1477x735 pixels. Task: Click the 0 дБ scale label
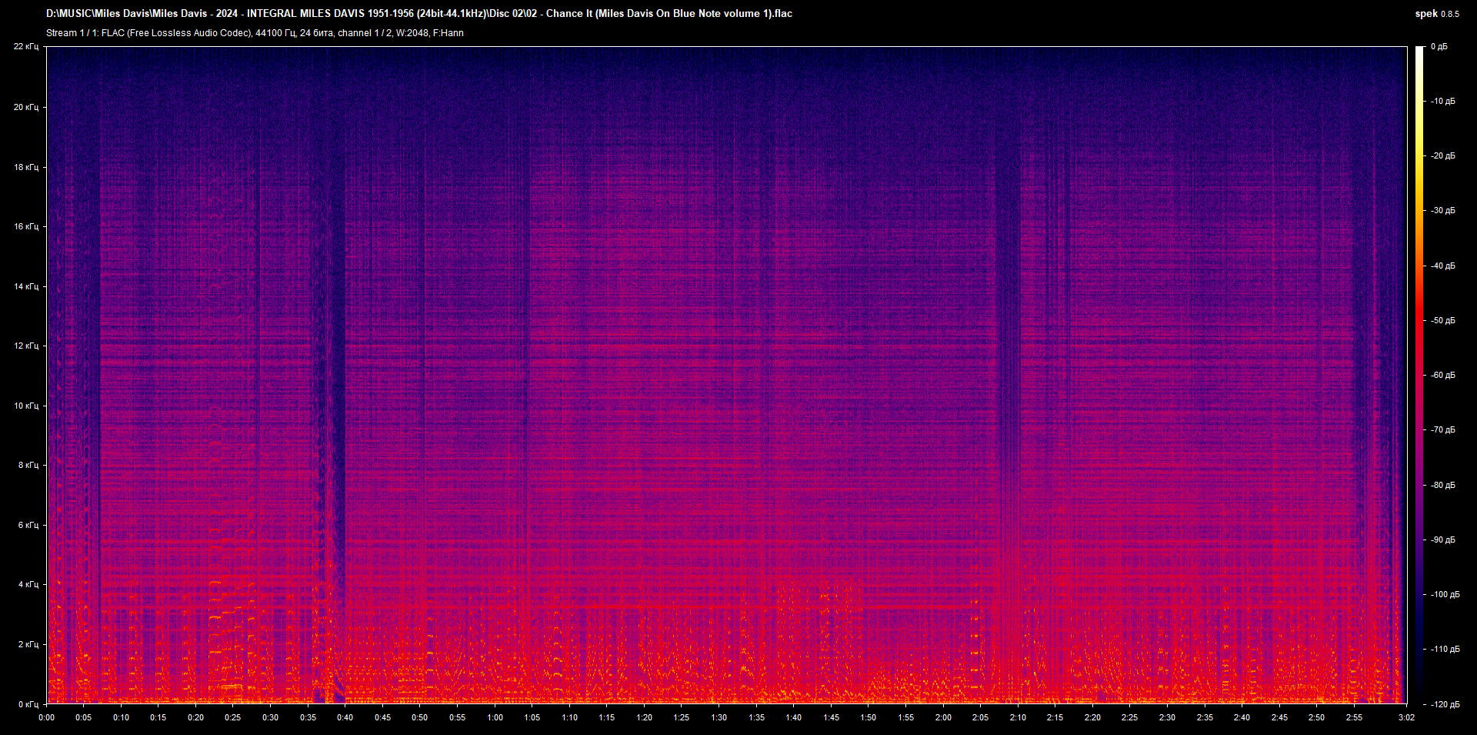click(x=1439, y=47)
